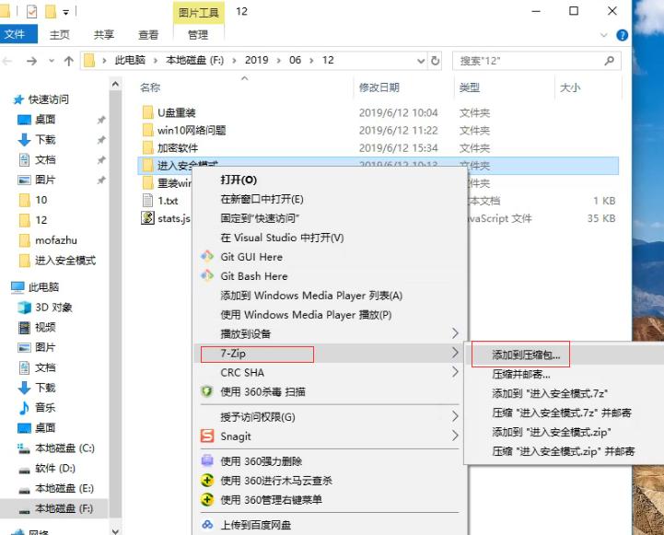Image resolution: width=664 pixels, height=535 pixels.
Task: Click the sidebar scroll up arrow
Action: (115, 84)
